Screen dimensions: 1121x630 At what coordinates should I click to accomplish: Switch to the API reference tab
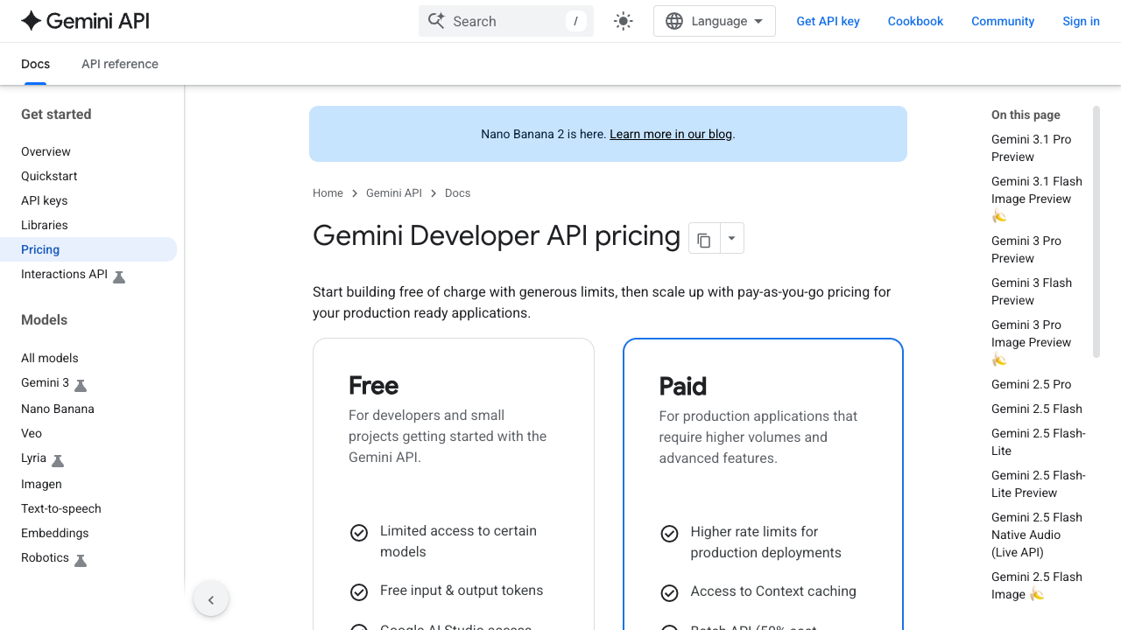(x=120, y=64)
